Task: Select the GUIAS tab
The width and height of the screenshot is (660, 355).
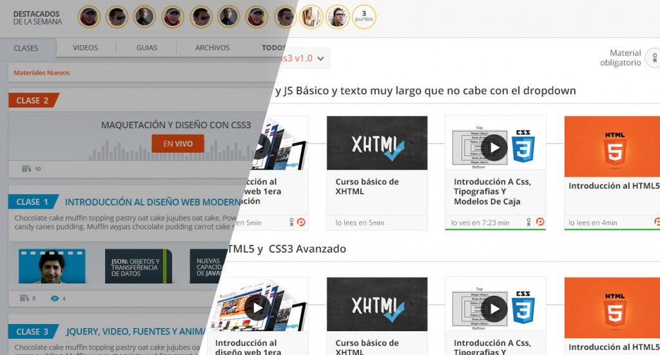Action: pyautogui.click(x=146, y=48)
